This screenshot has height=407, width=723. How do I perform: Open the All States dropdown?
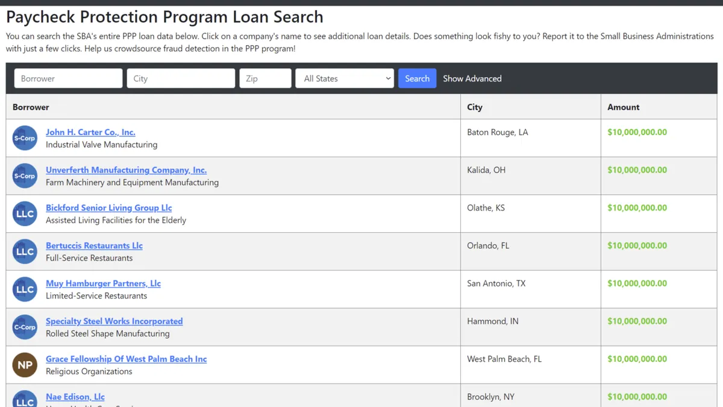coord(345,78)
